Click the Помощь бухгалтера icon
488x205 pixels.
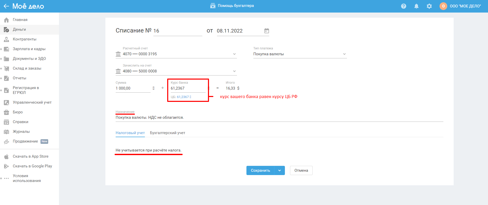click(213, 6)
